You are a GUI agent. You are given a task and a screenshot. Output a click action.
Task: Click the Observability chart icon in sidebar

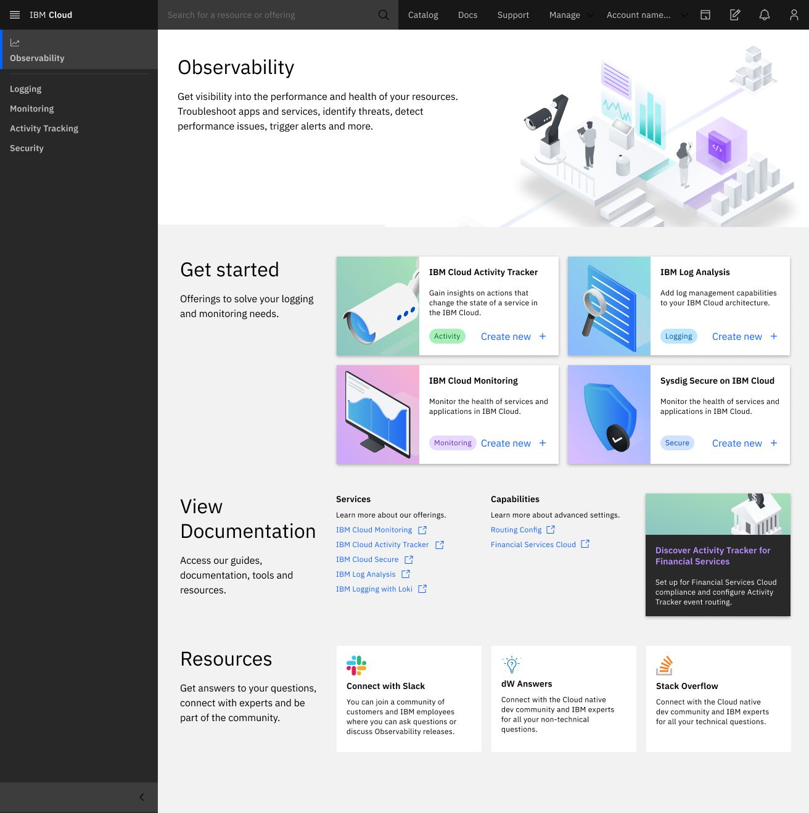tap(15, 43)
